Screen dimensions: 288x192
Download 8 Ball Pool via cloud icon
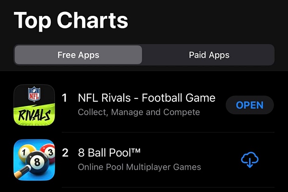pyautogui.click(x=250, y=160)
